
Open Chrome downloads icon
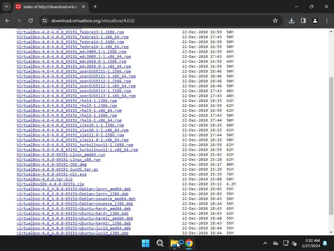point(292,21)
